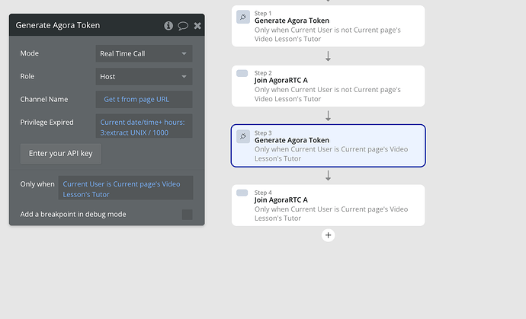Screen dimensions: 526x319
Task: Open the Mode dropdown showing Real Time Call
Action: (144, 53)
